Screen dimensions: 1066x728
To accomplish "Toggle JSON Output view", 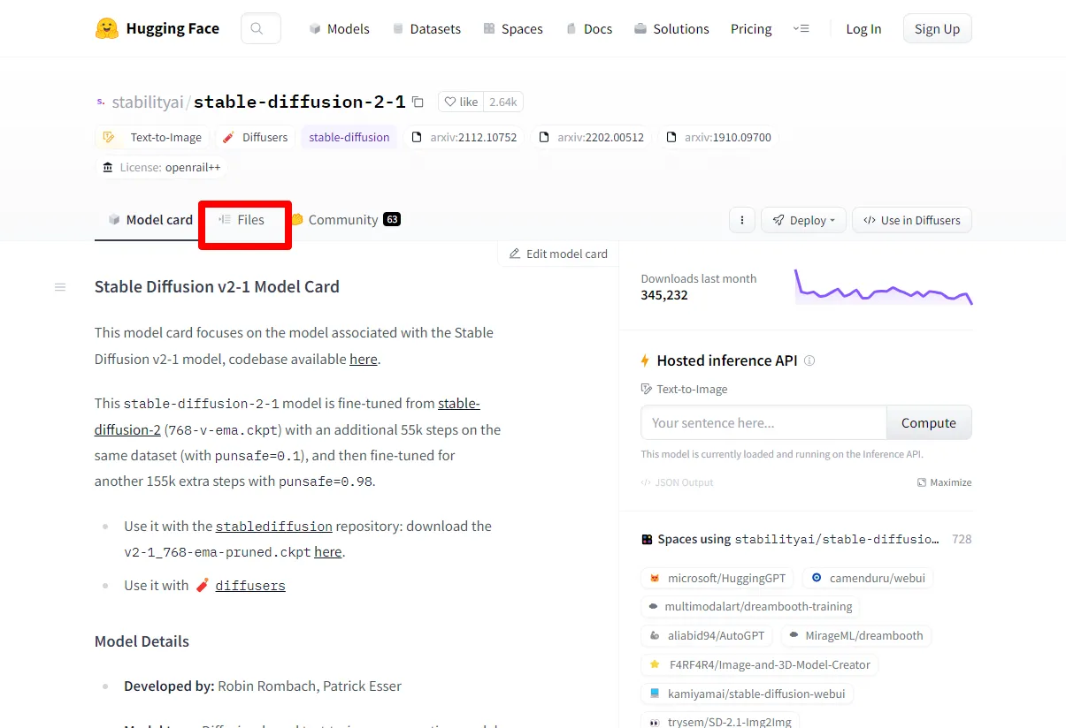I will point(677,482).
